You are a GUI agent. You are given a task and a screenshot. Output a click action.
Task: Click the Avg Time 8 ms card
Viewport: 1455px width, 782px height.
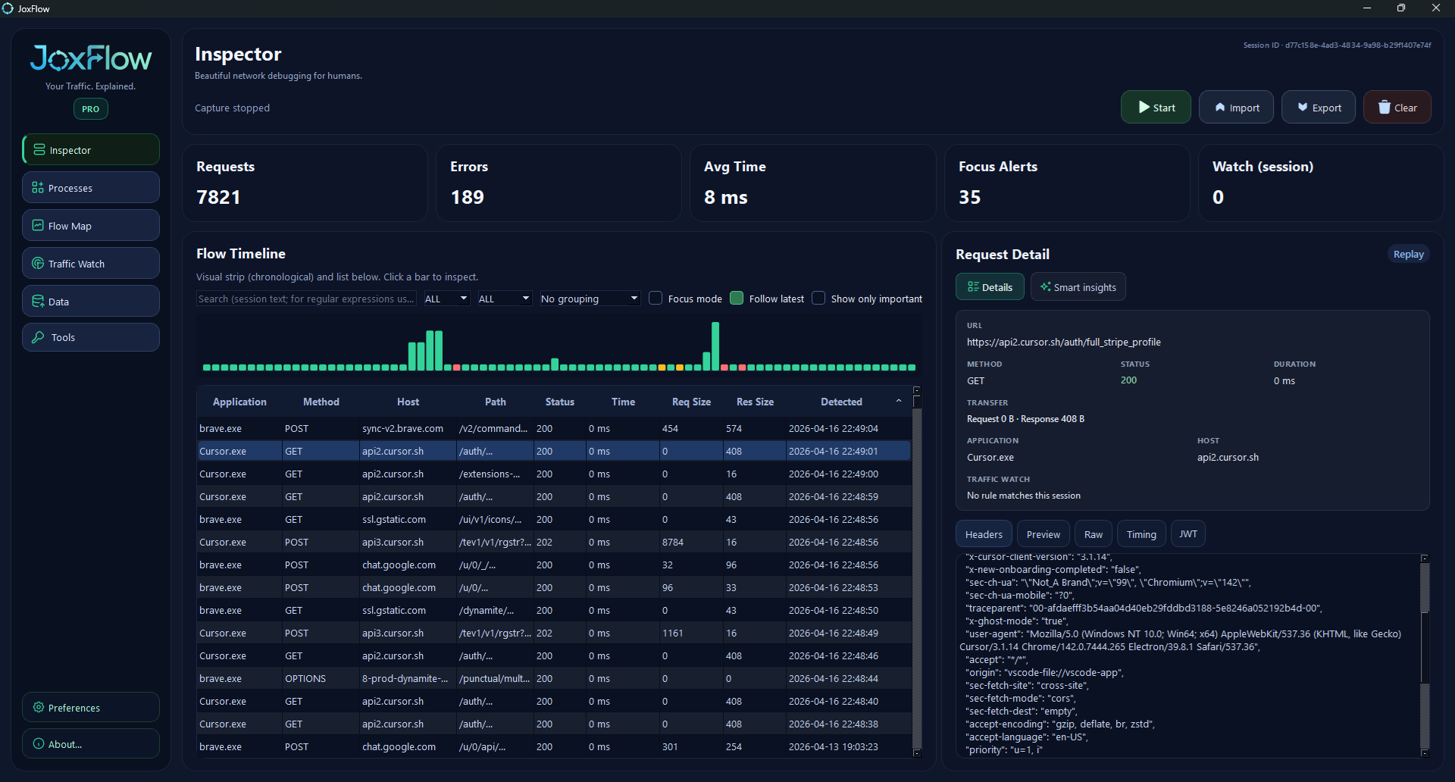pos(812,183)
